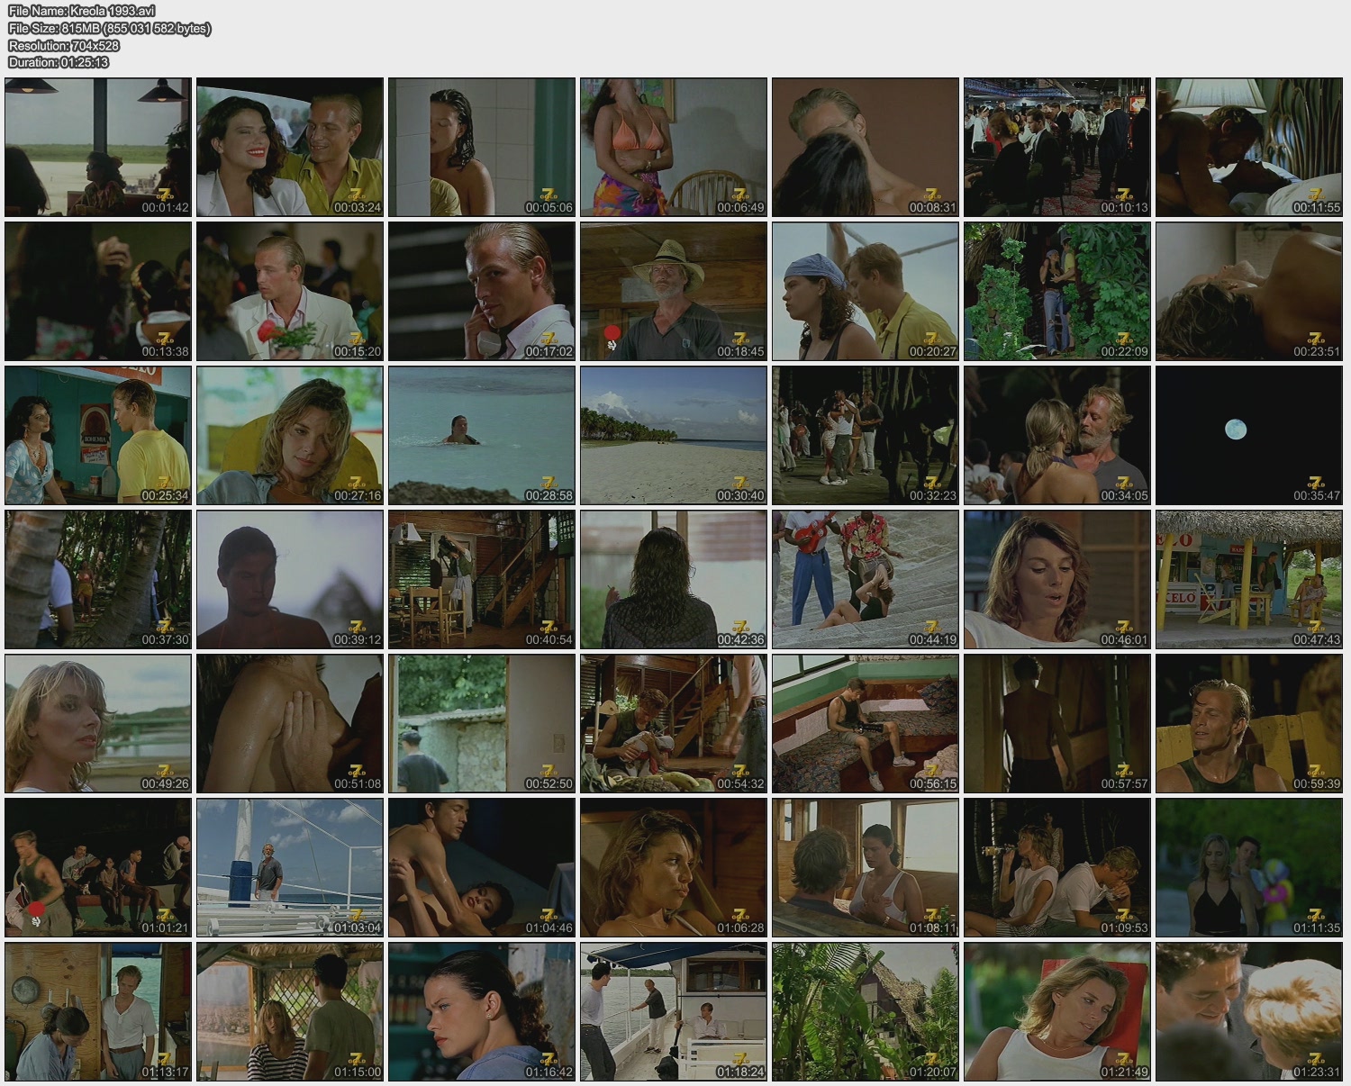Click the man on phone frame 00:17:02
Viewport: 1351px width, 1086px height.
point(482,291)
